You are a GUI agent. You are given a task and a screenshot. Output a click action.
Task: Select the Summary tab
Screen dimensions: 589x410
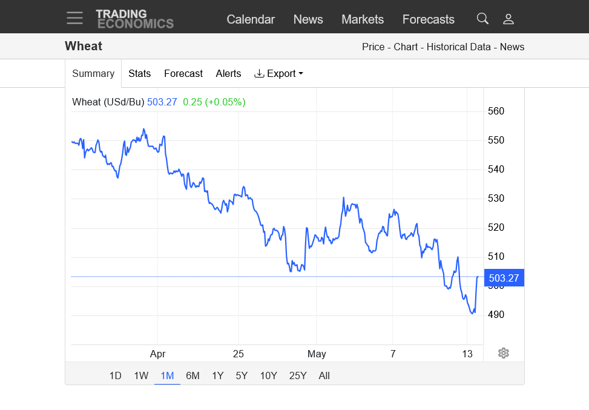coord(93,73)
